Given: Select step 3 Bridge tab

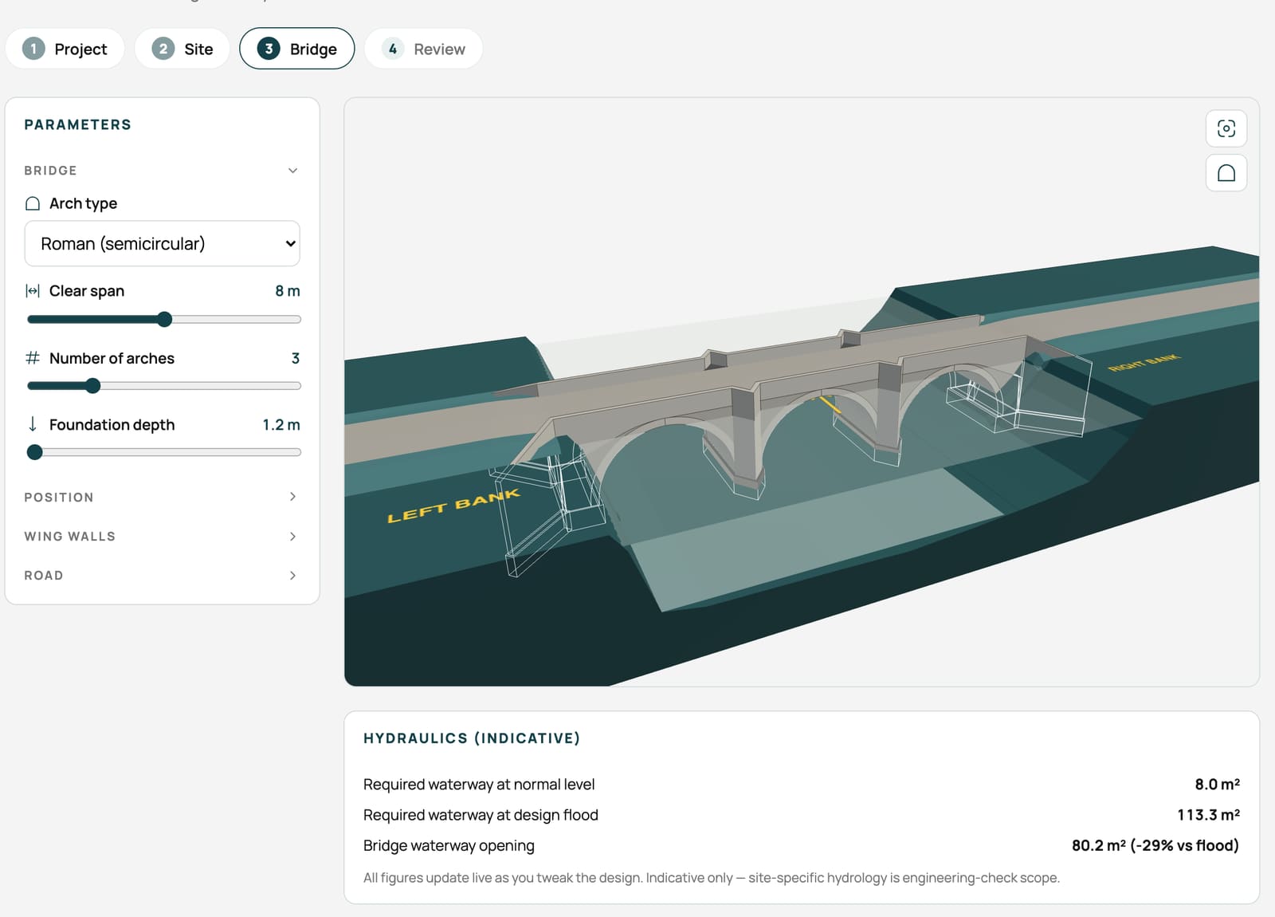Looking at the screenshot, I should (x=297, y=49).
